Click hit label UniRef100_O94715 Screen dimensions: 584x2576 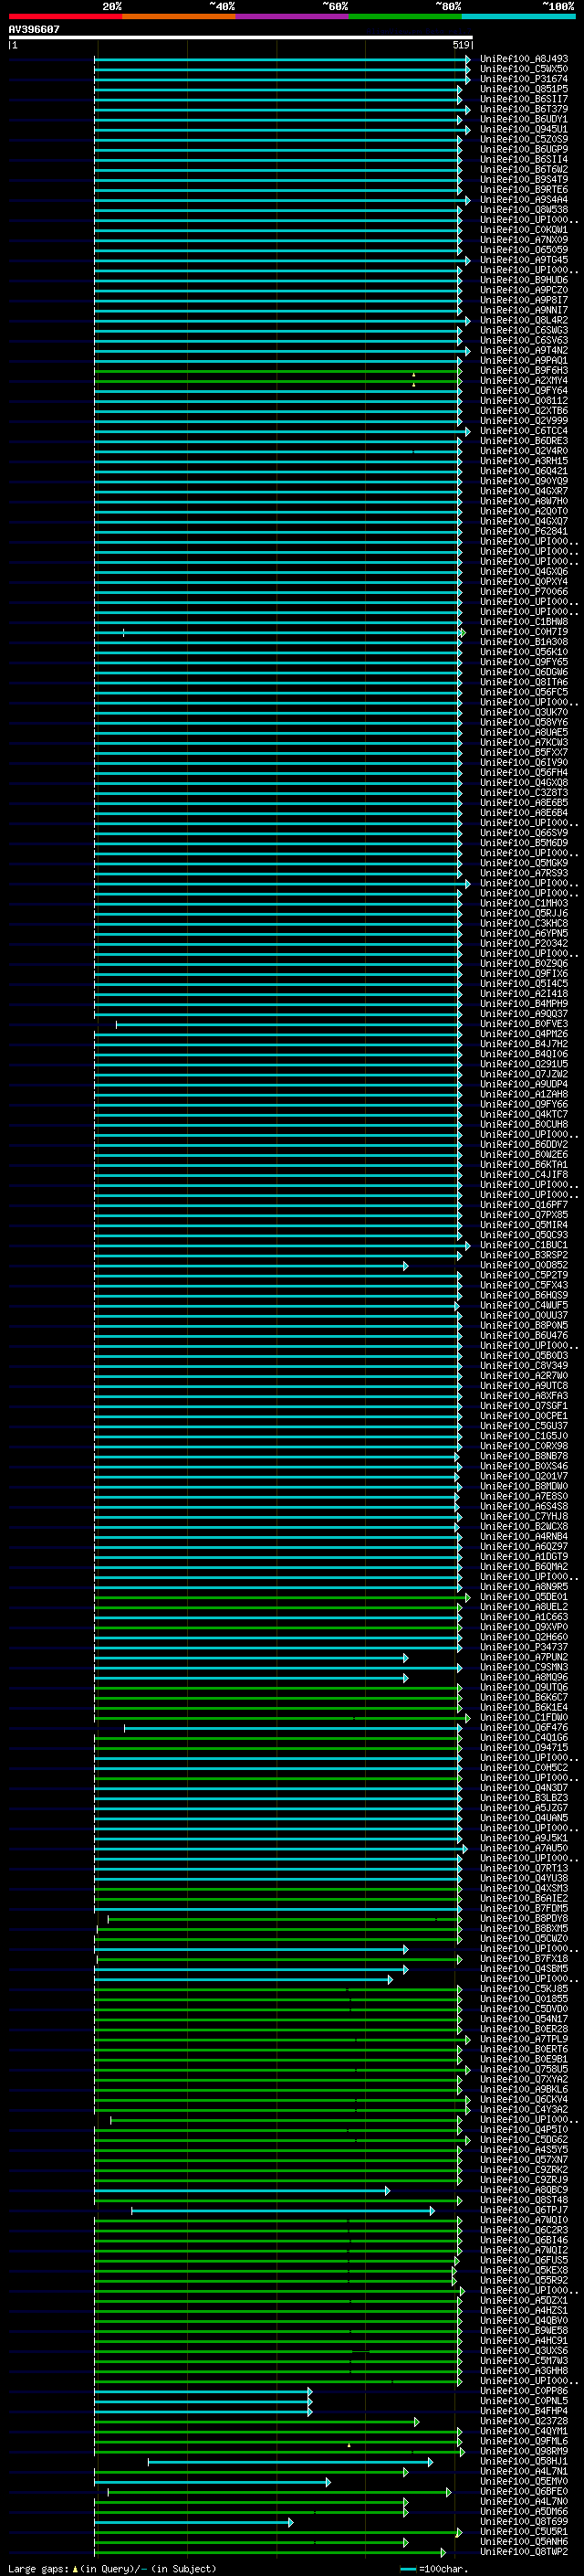[524, 1748]
